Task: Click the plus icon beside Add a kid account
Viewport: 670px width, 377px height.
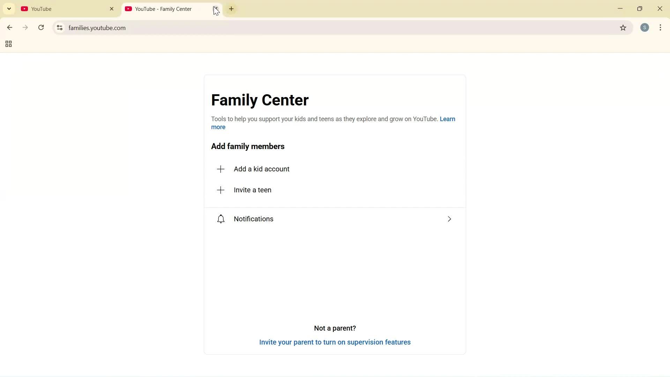Action: pos(221,169)
